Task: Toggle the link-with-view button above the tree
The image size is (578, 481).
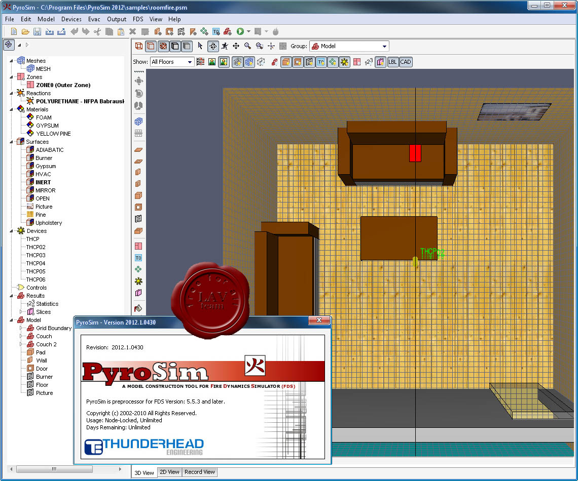Action: tap(9, 45)
